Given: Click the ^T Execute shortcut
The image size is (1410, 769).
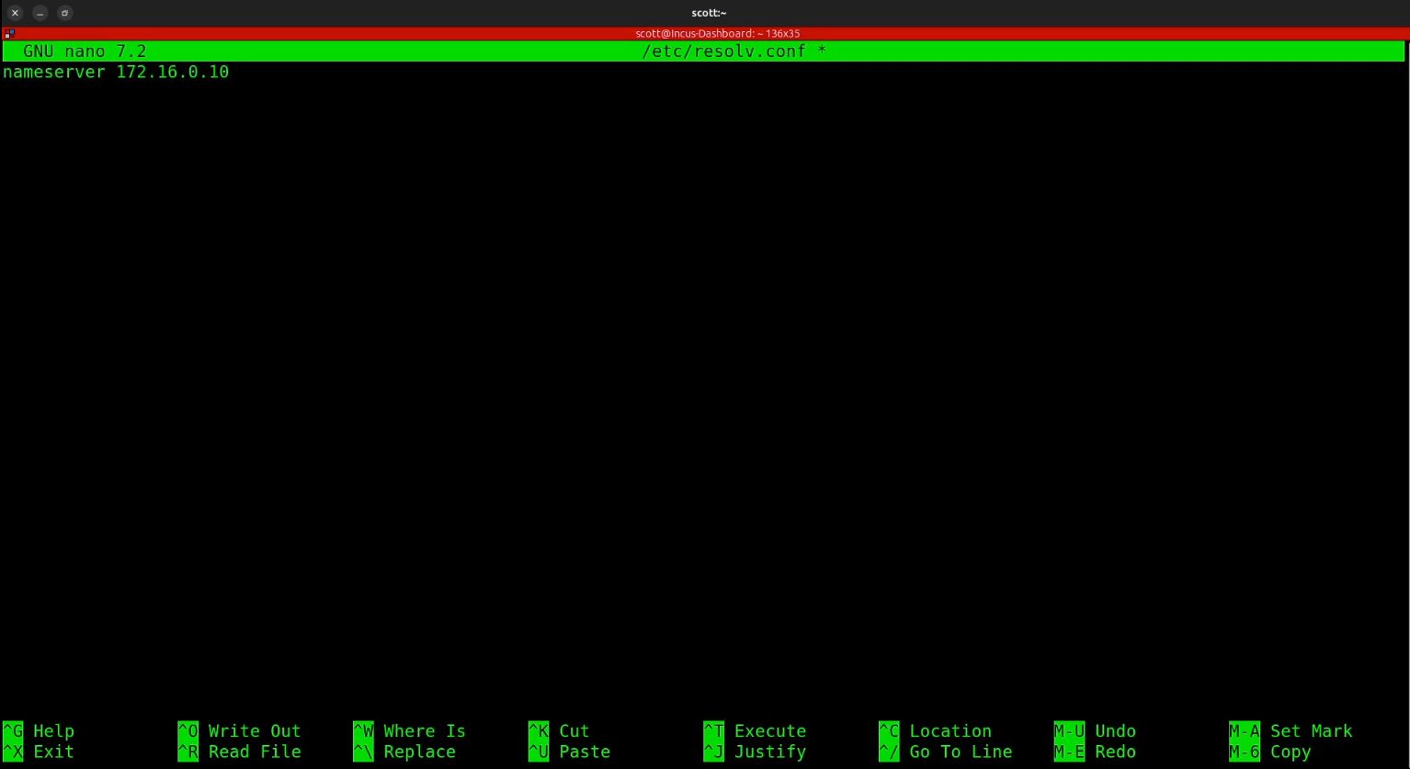Looking at the screenshot, I should pyautogui.click(x=755, y=731).
